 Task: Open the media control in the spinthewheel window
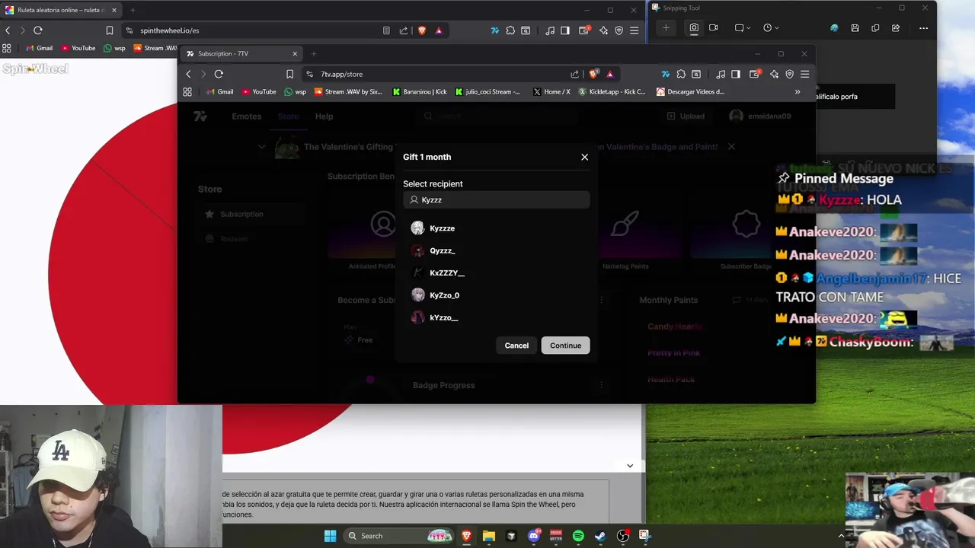550,30
